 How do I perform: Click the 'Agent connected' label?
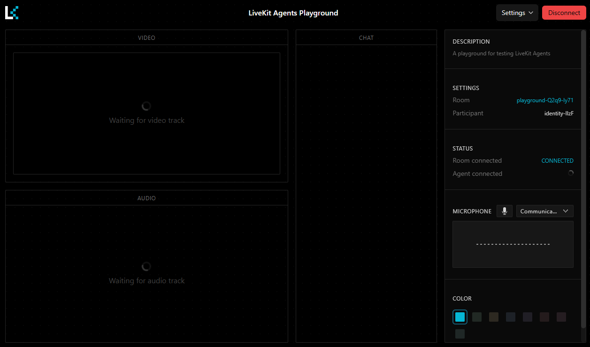point(477,173)
